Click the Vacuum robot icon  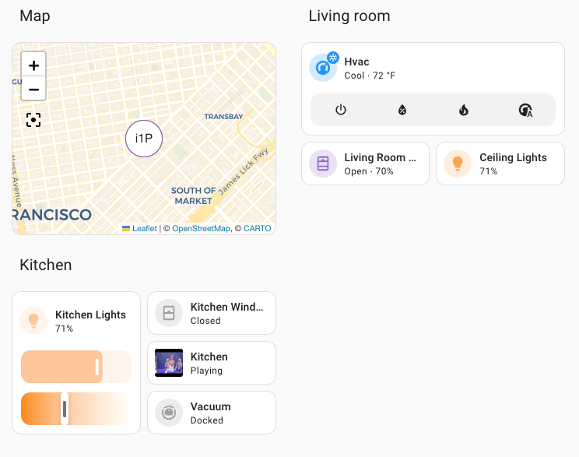pos(169,413)
